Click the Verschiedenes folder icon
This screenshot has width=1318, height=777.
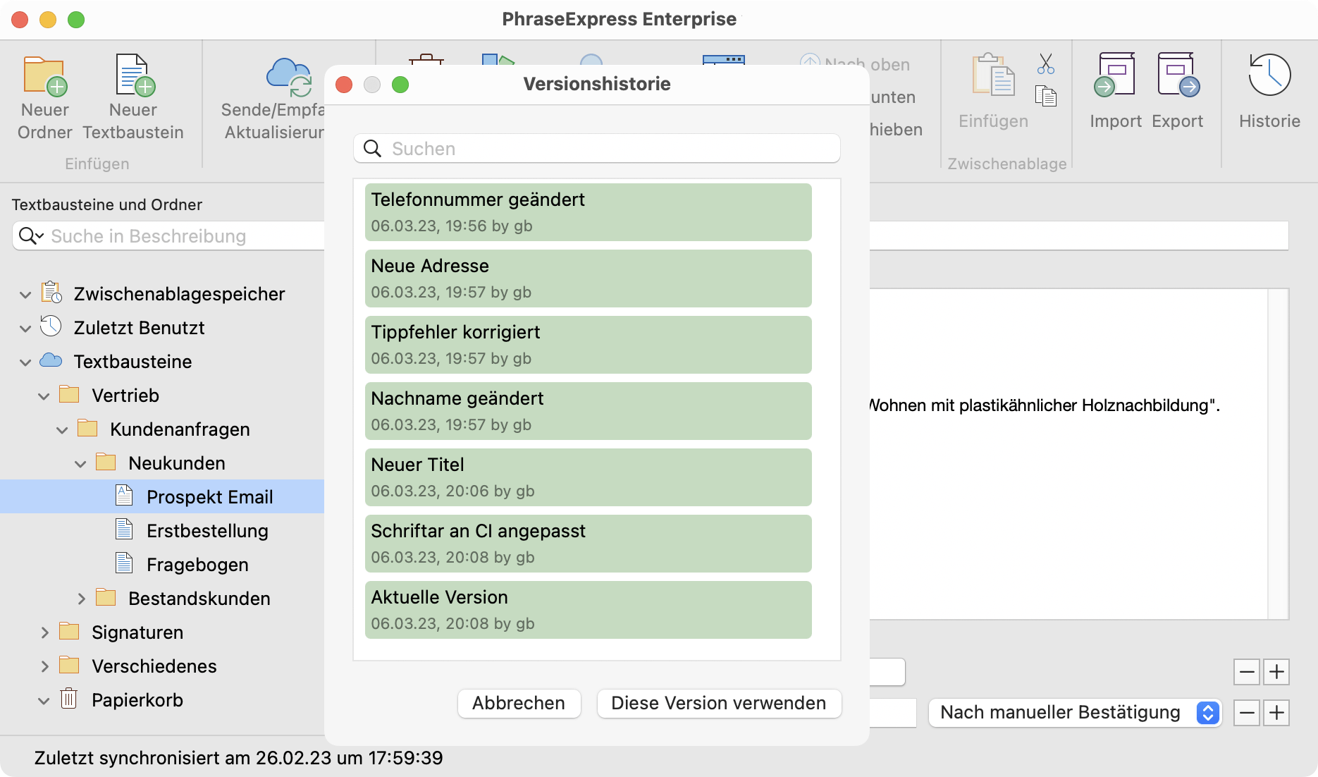(69, 665)
